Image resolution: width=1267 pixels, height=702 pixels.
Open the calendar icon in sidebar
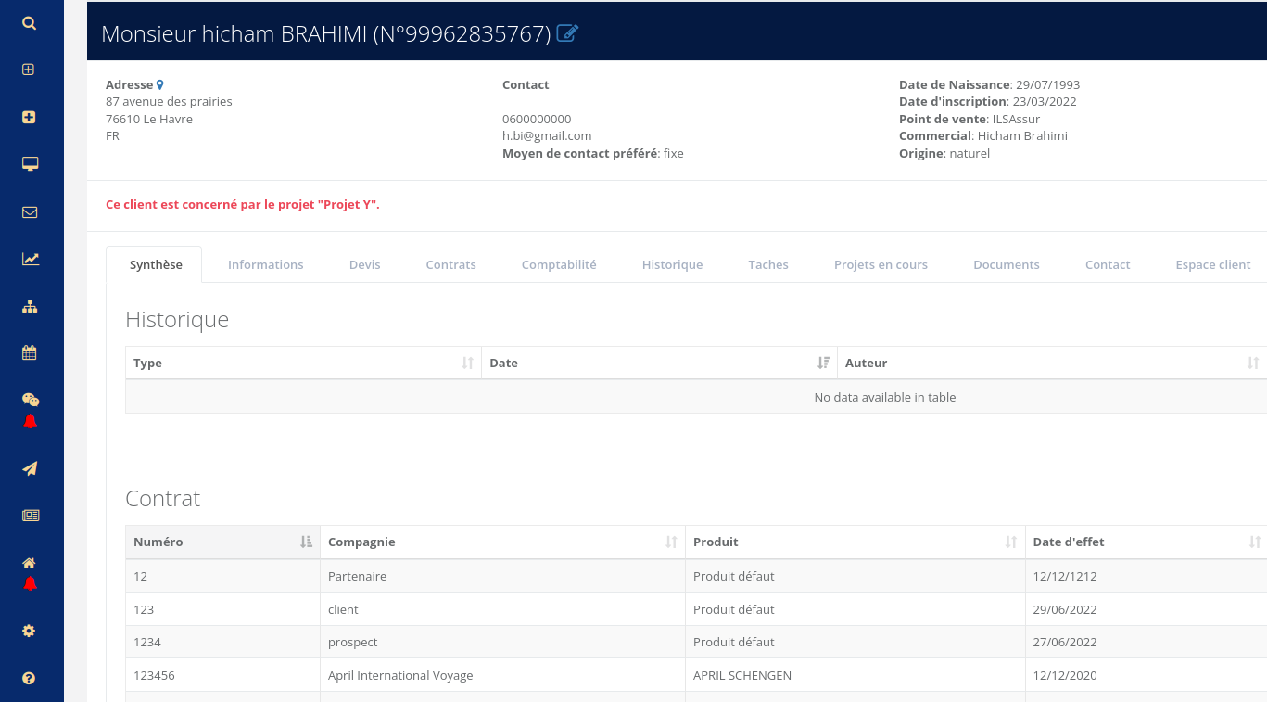click(x=30, y=352)
